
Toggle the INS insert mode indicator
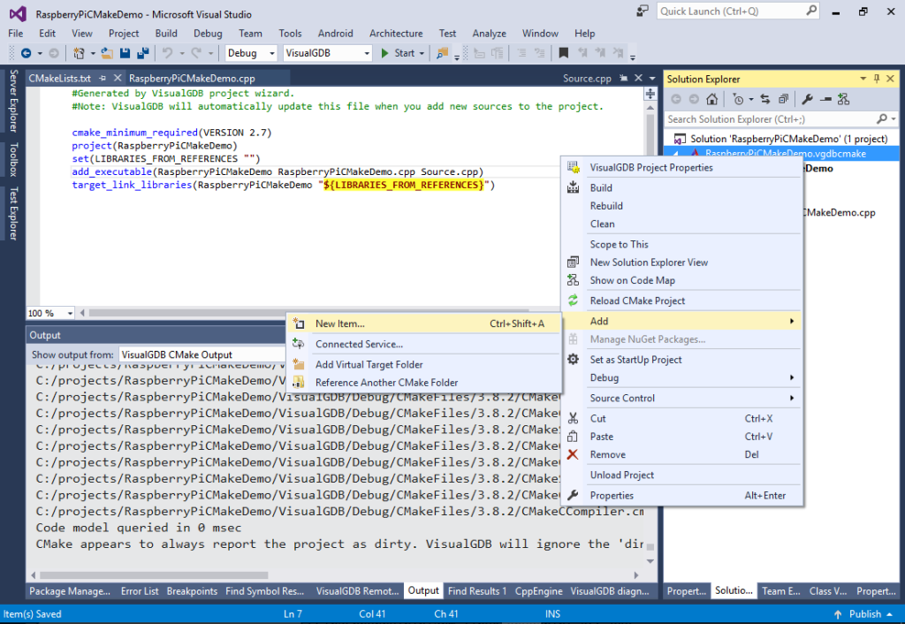coord(552,613)
